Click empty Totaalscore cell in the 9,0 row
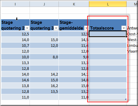 108,57
